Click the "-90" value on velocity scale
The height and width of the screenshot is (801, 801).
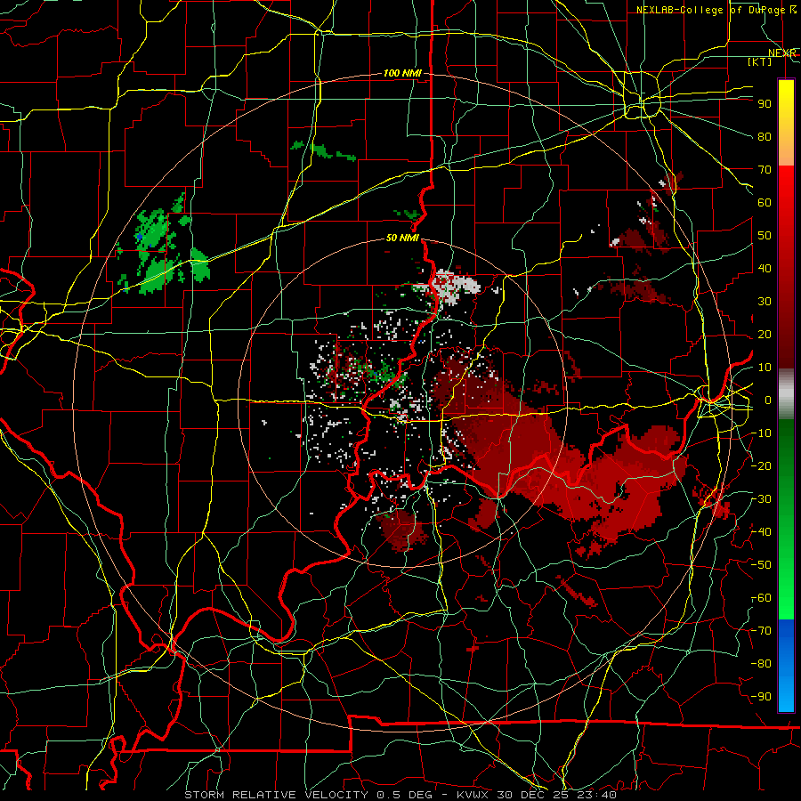click(761, 697)
